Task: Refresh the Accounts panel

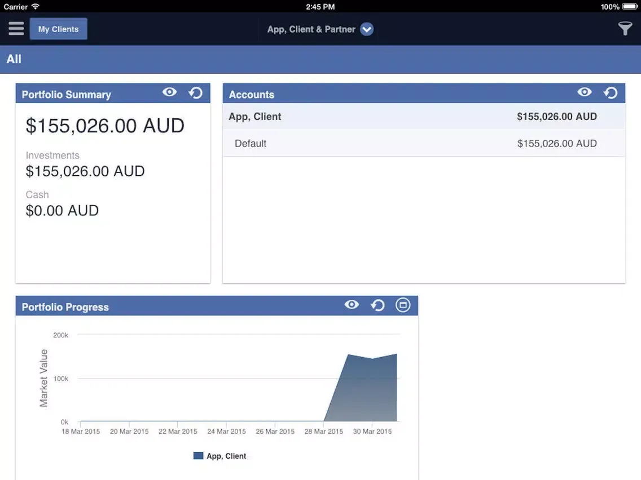Action: click(611, 93)
